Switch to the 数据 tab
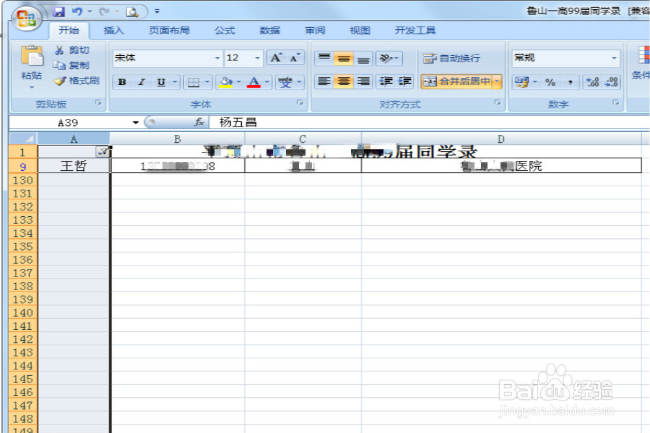This screenshot has width=650, height=433. 270,31
